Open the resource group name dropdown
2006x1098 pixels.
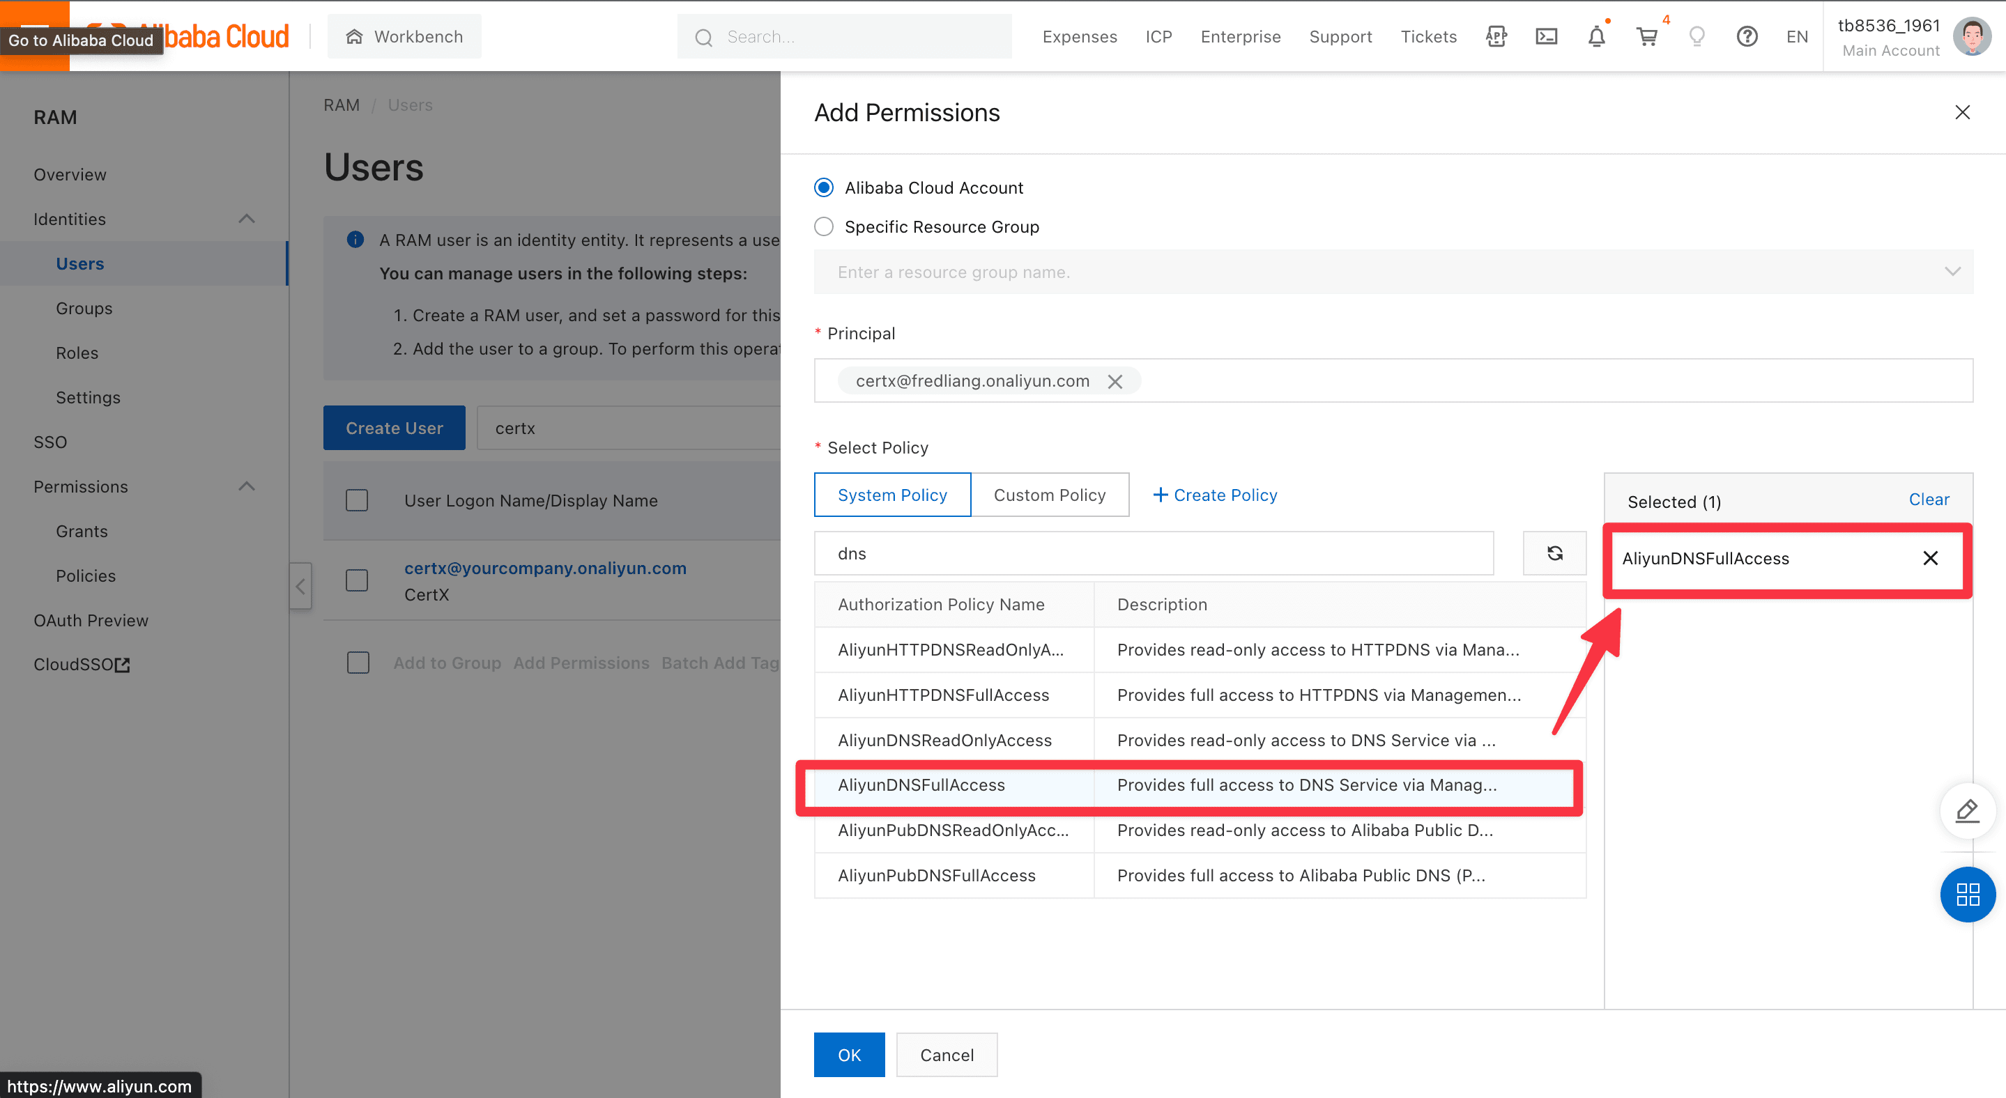[1393, 272]
